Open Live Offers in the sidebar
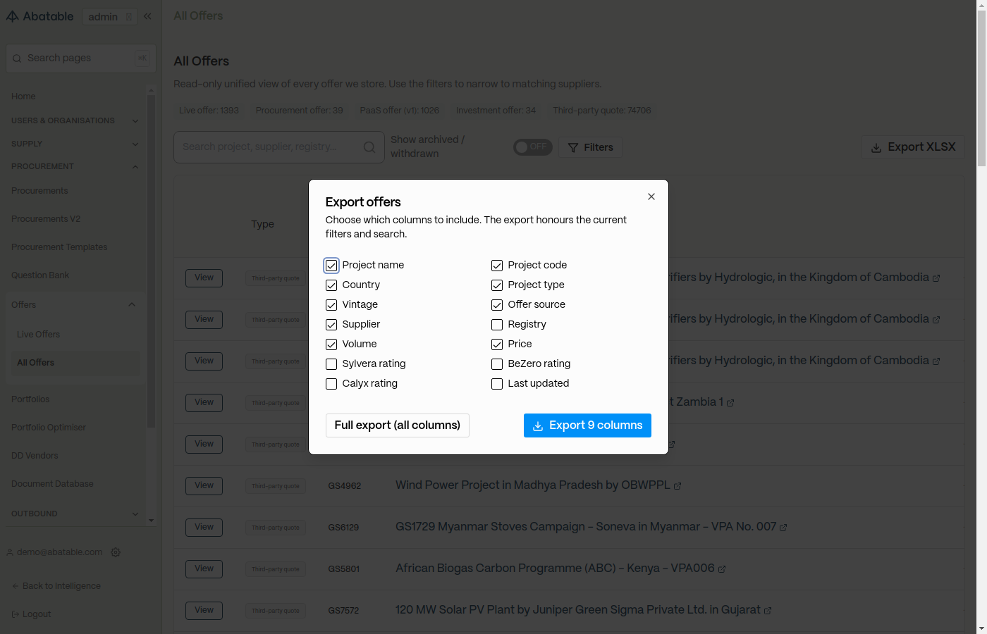 pos(38,335)
